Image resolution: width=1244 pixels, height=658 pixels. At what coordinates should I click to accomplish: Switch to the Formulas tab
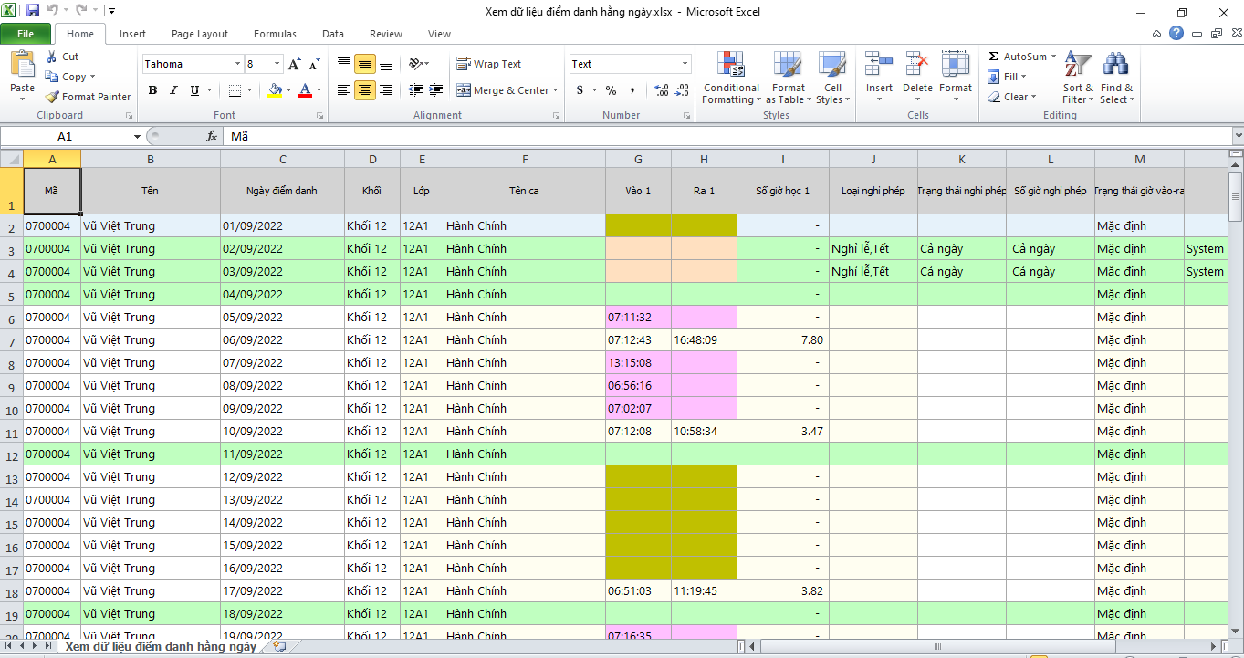click(x=275, y=34)
